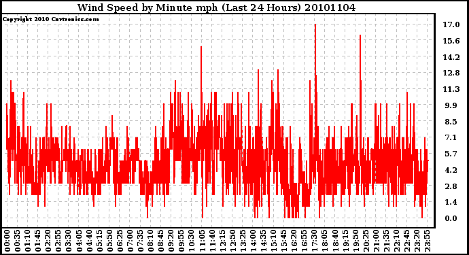This screenshot has height=255, width=469.
Task: Click the 12:50 time axis label
Action: point(232,241)
